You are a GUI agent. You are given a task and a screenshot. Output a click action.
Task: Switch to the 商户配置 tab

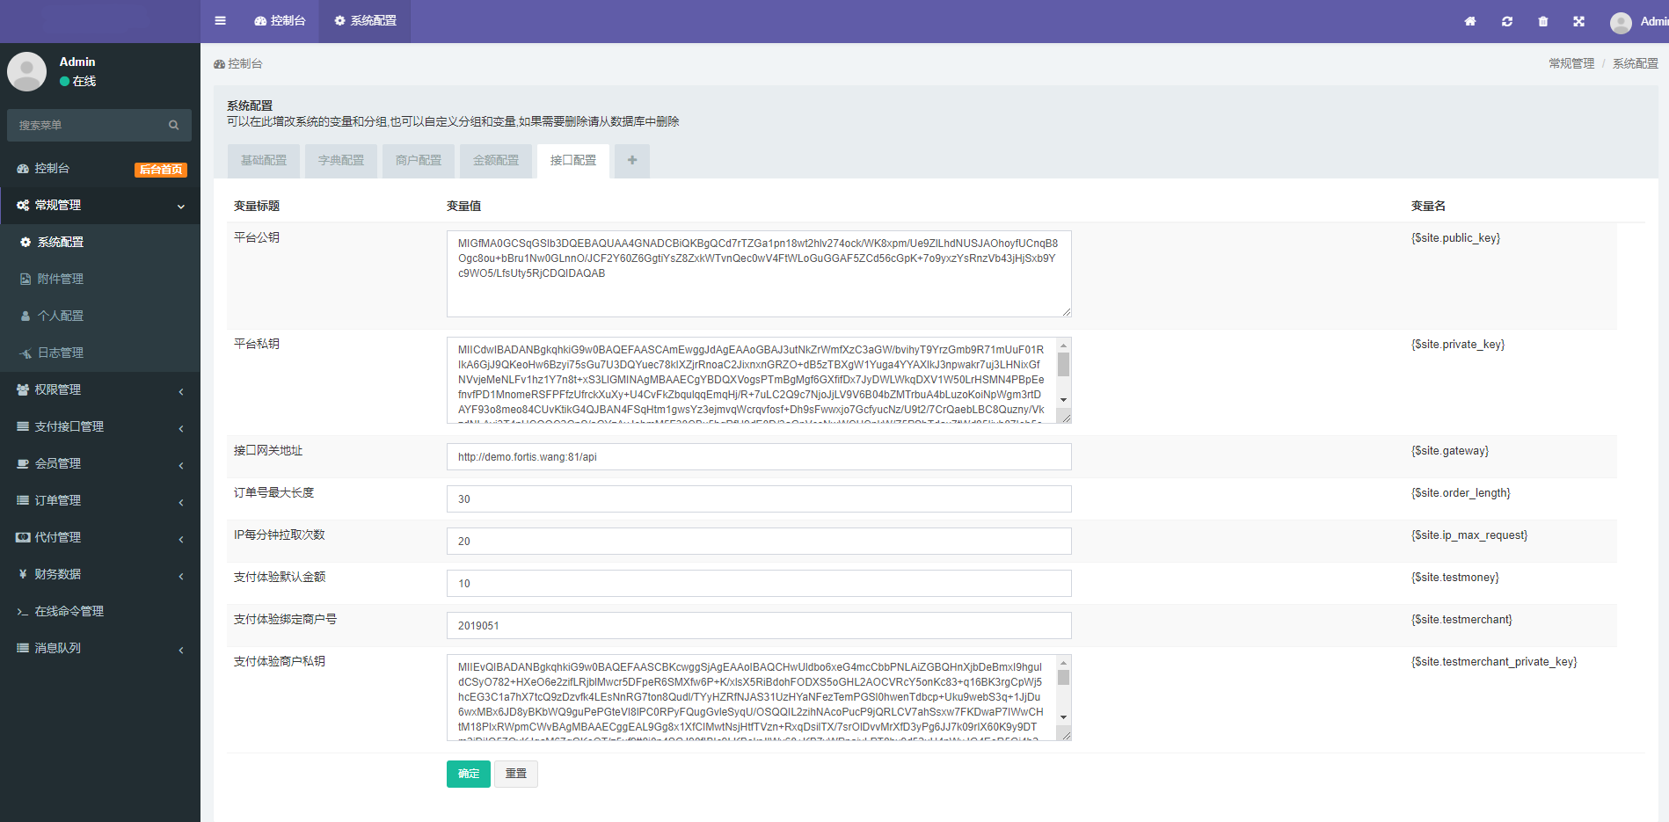tap(419, 161)
